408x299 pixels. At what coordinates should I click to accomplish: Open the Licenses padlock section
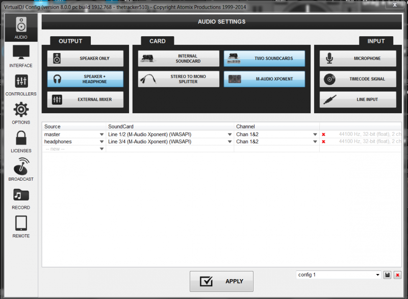coord(21,141)
